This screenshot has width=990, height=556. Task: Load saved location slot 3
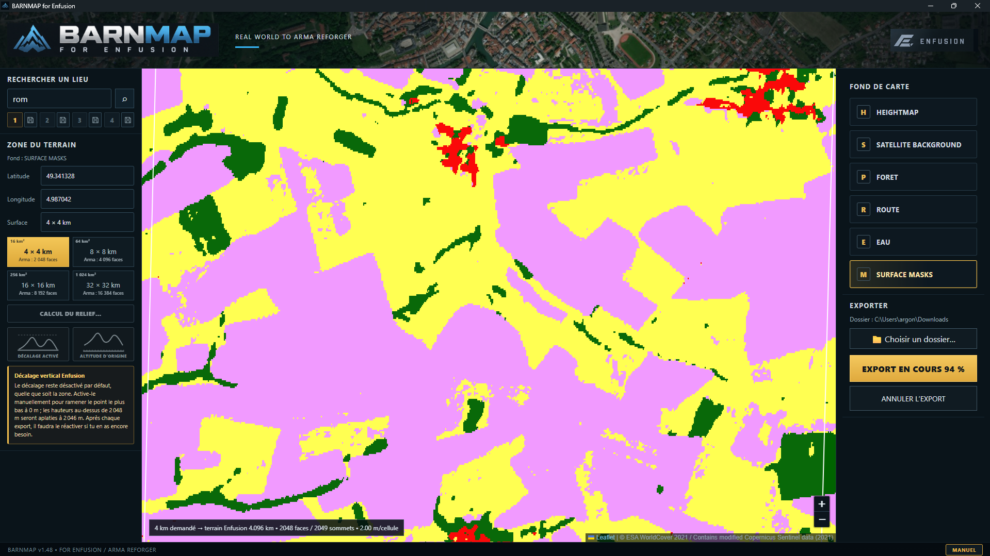pyautogui.click(x=79, y=120)
